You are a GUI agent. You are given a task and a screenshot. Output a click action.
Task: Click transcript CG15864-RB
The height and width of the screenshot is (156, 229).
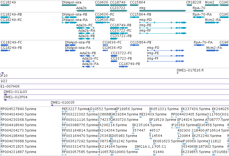pos(141,14)
